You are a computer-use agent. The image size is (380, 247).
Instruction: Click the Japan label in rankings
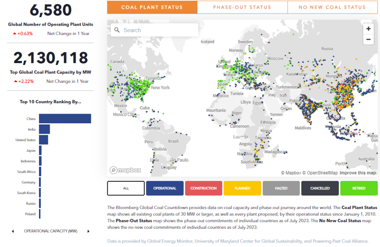point(31,150)
